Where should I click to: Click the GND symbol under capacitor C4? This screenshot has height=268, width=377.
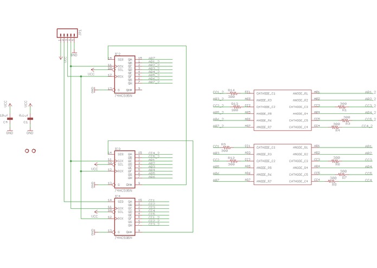10,132
